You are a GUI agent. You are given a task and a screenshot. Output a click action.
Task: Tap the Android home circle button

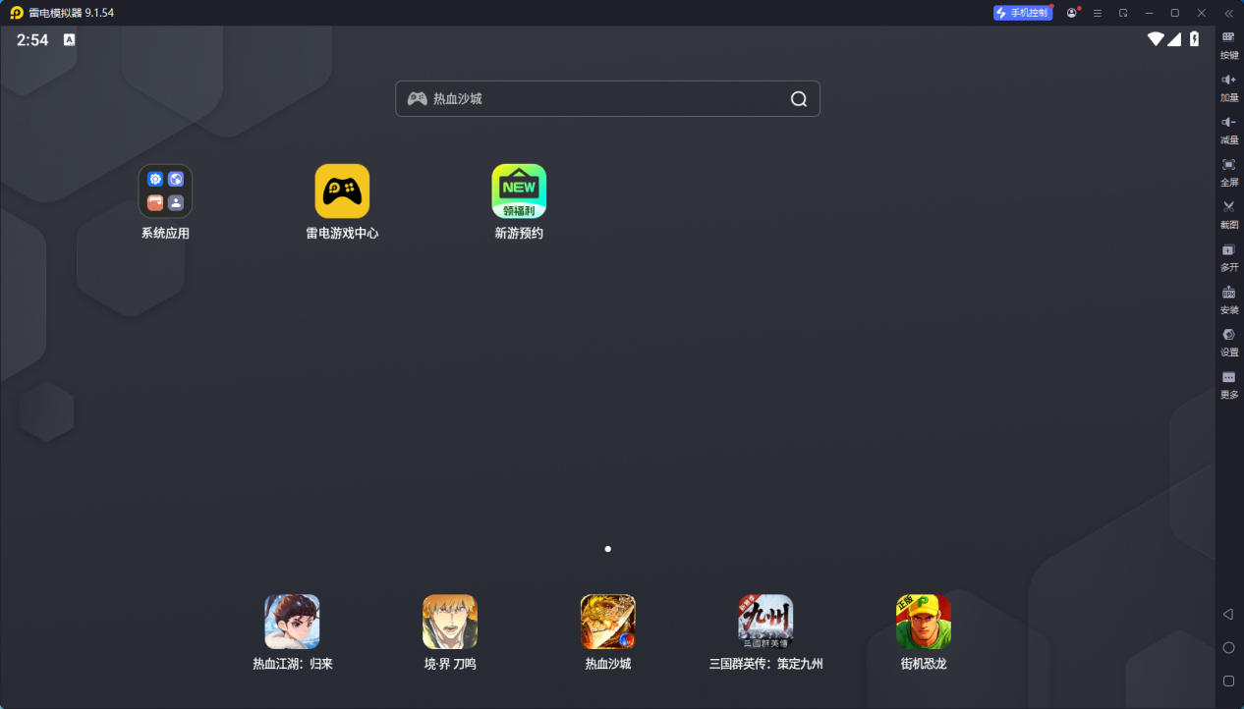click(x=1228, y=647)
